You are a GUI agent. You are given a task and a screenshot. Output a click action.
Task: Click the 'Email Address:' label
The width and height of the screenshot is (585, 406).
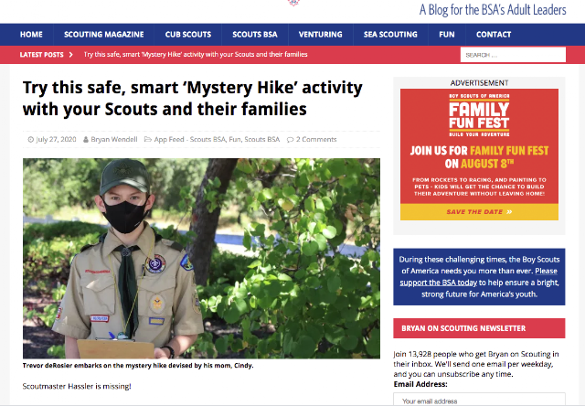pyautogui.click(x=420, y=384)
